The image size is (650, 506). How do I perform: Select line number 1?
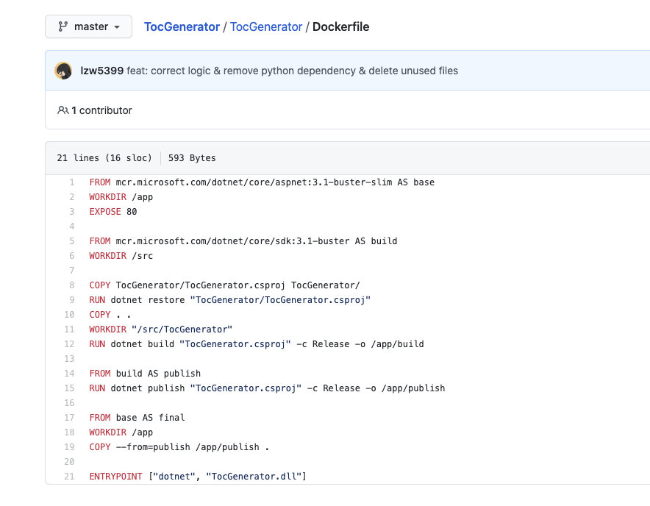(x=72, y=182)
